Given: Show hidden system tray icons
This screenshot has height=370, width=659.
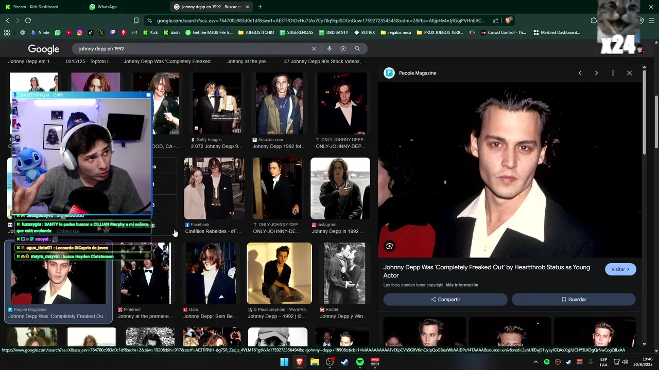Looking at the screenshot, I should [535, 362].
